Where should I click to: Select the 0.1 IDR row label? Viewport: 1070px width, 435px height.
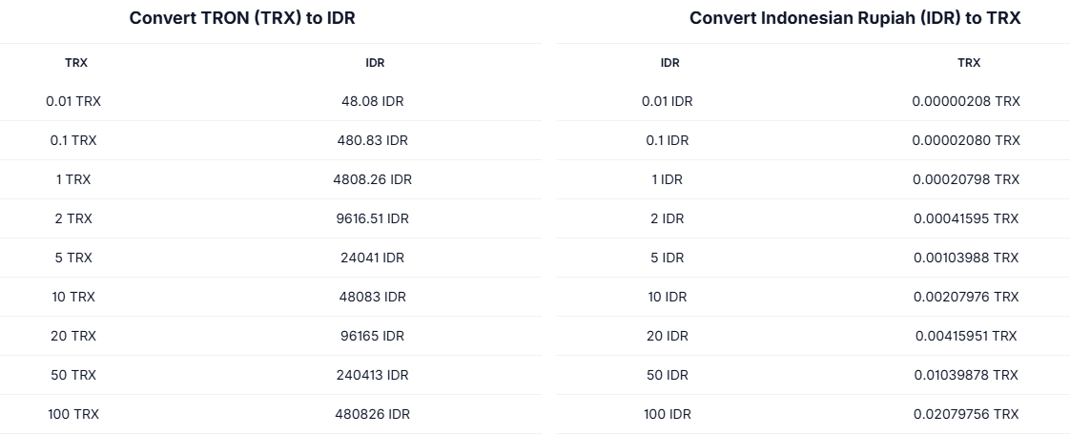coord(668,140)
